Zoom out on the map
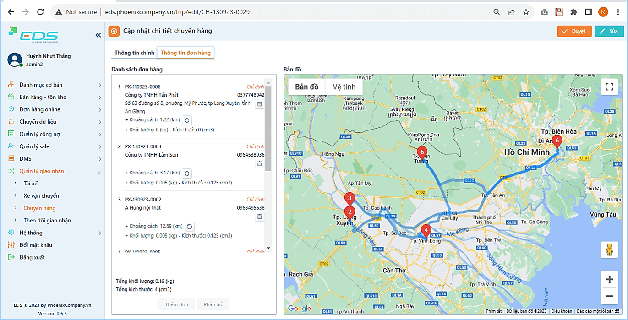This screenshot has height=320, width=628. (x=609, y=296)
